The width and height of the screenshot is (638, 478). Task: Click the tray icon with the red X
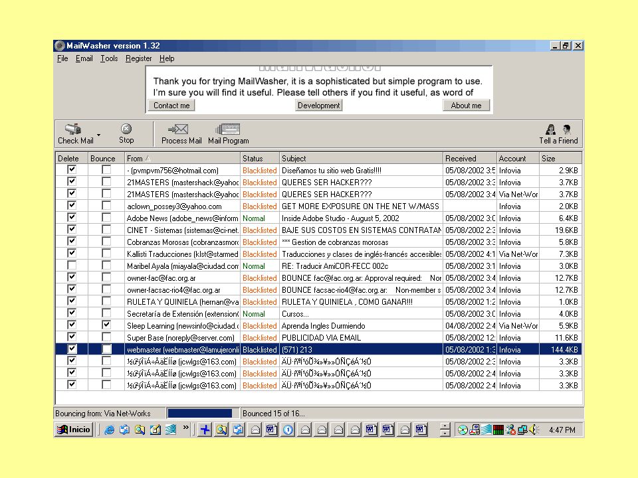(510, 430)
